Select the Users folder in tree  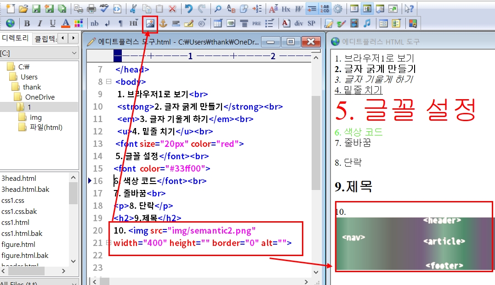(29, 77)
